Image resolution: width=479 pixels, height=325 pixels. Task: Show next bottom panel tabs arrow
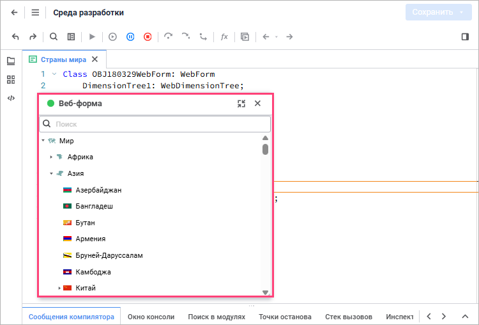[x=444, y=316]
